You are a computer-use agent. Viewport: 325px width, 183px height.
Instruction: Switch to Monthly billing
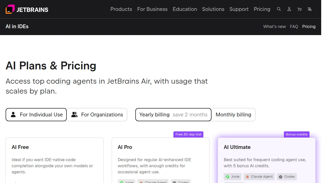[233, 115]
